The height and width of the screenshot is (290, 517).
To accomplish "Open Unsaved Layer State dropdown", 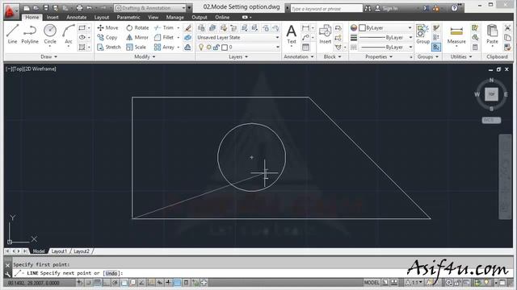I will pos(238,38).
